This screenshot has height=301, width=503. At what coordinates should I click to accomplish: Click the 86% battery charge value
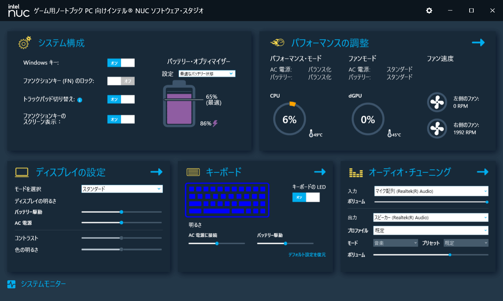click(205, 124)
